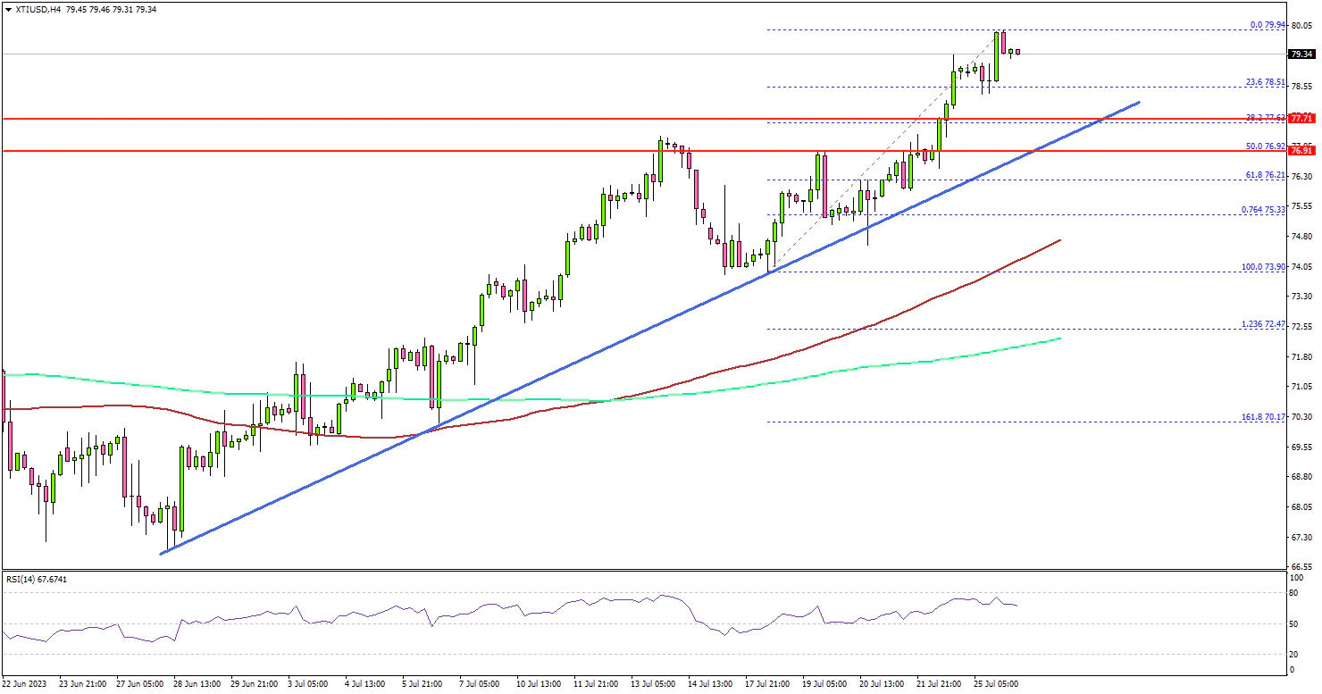Viewport: 1322px width, 694px height.
Task: Click the 14 Jul 13:00 time axis label
Action: [711, 683]
